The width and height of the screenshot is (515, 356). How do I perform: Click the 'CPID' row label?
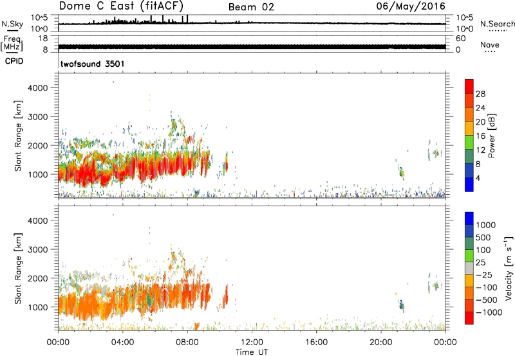pos(14,61)
